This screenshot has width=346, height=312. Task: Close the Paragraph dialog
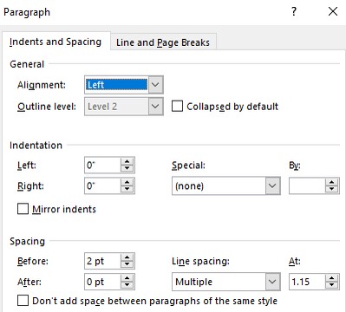click(x=333, y=11)
